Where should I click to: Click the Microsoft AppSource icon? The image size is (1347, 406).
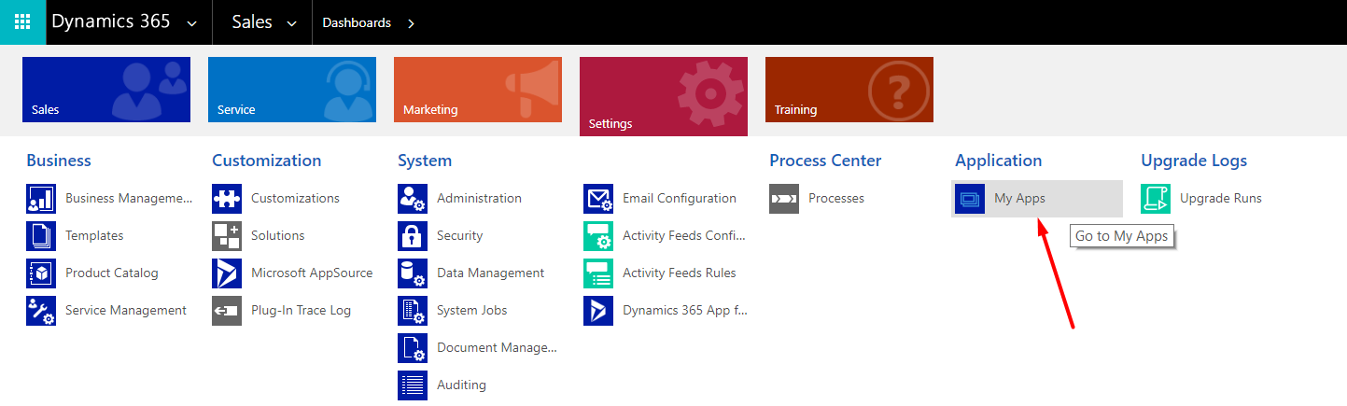pyautogui.click(x=227, y=273)
